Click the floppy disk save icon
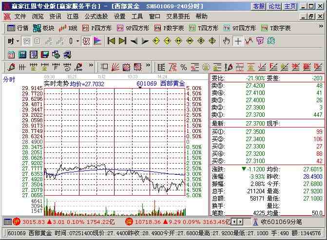327x240 pixels. (45, 55)
